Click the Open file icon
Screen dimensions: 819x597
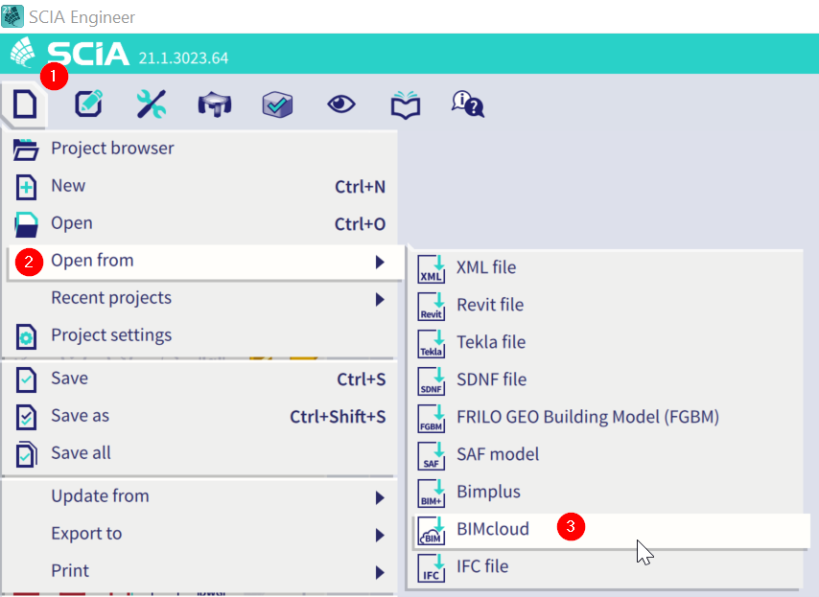[x=26, y=225]
